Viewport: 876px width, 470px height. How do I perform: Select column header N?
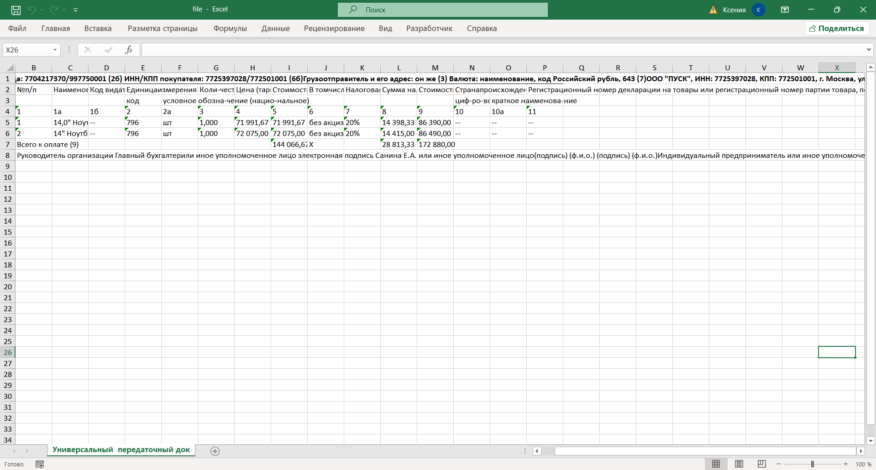(472, 68)
